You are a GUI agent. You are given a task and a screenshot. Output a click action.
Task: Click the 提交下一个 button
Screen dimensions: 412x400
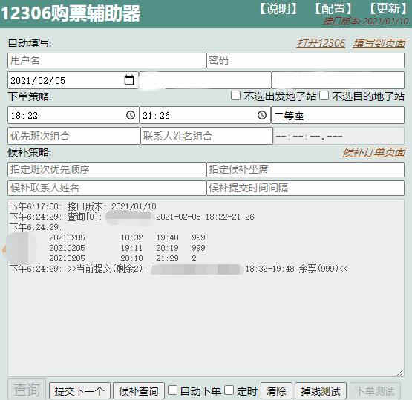click(x=79, y=391)
